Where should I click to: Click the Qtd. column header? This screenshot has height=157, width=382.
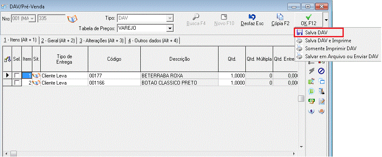[232, 59]
